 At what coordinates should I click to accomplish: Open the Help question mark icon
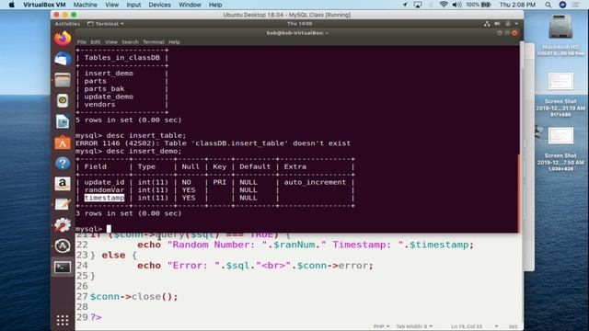coord(63,164)
